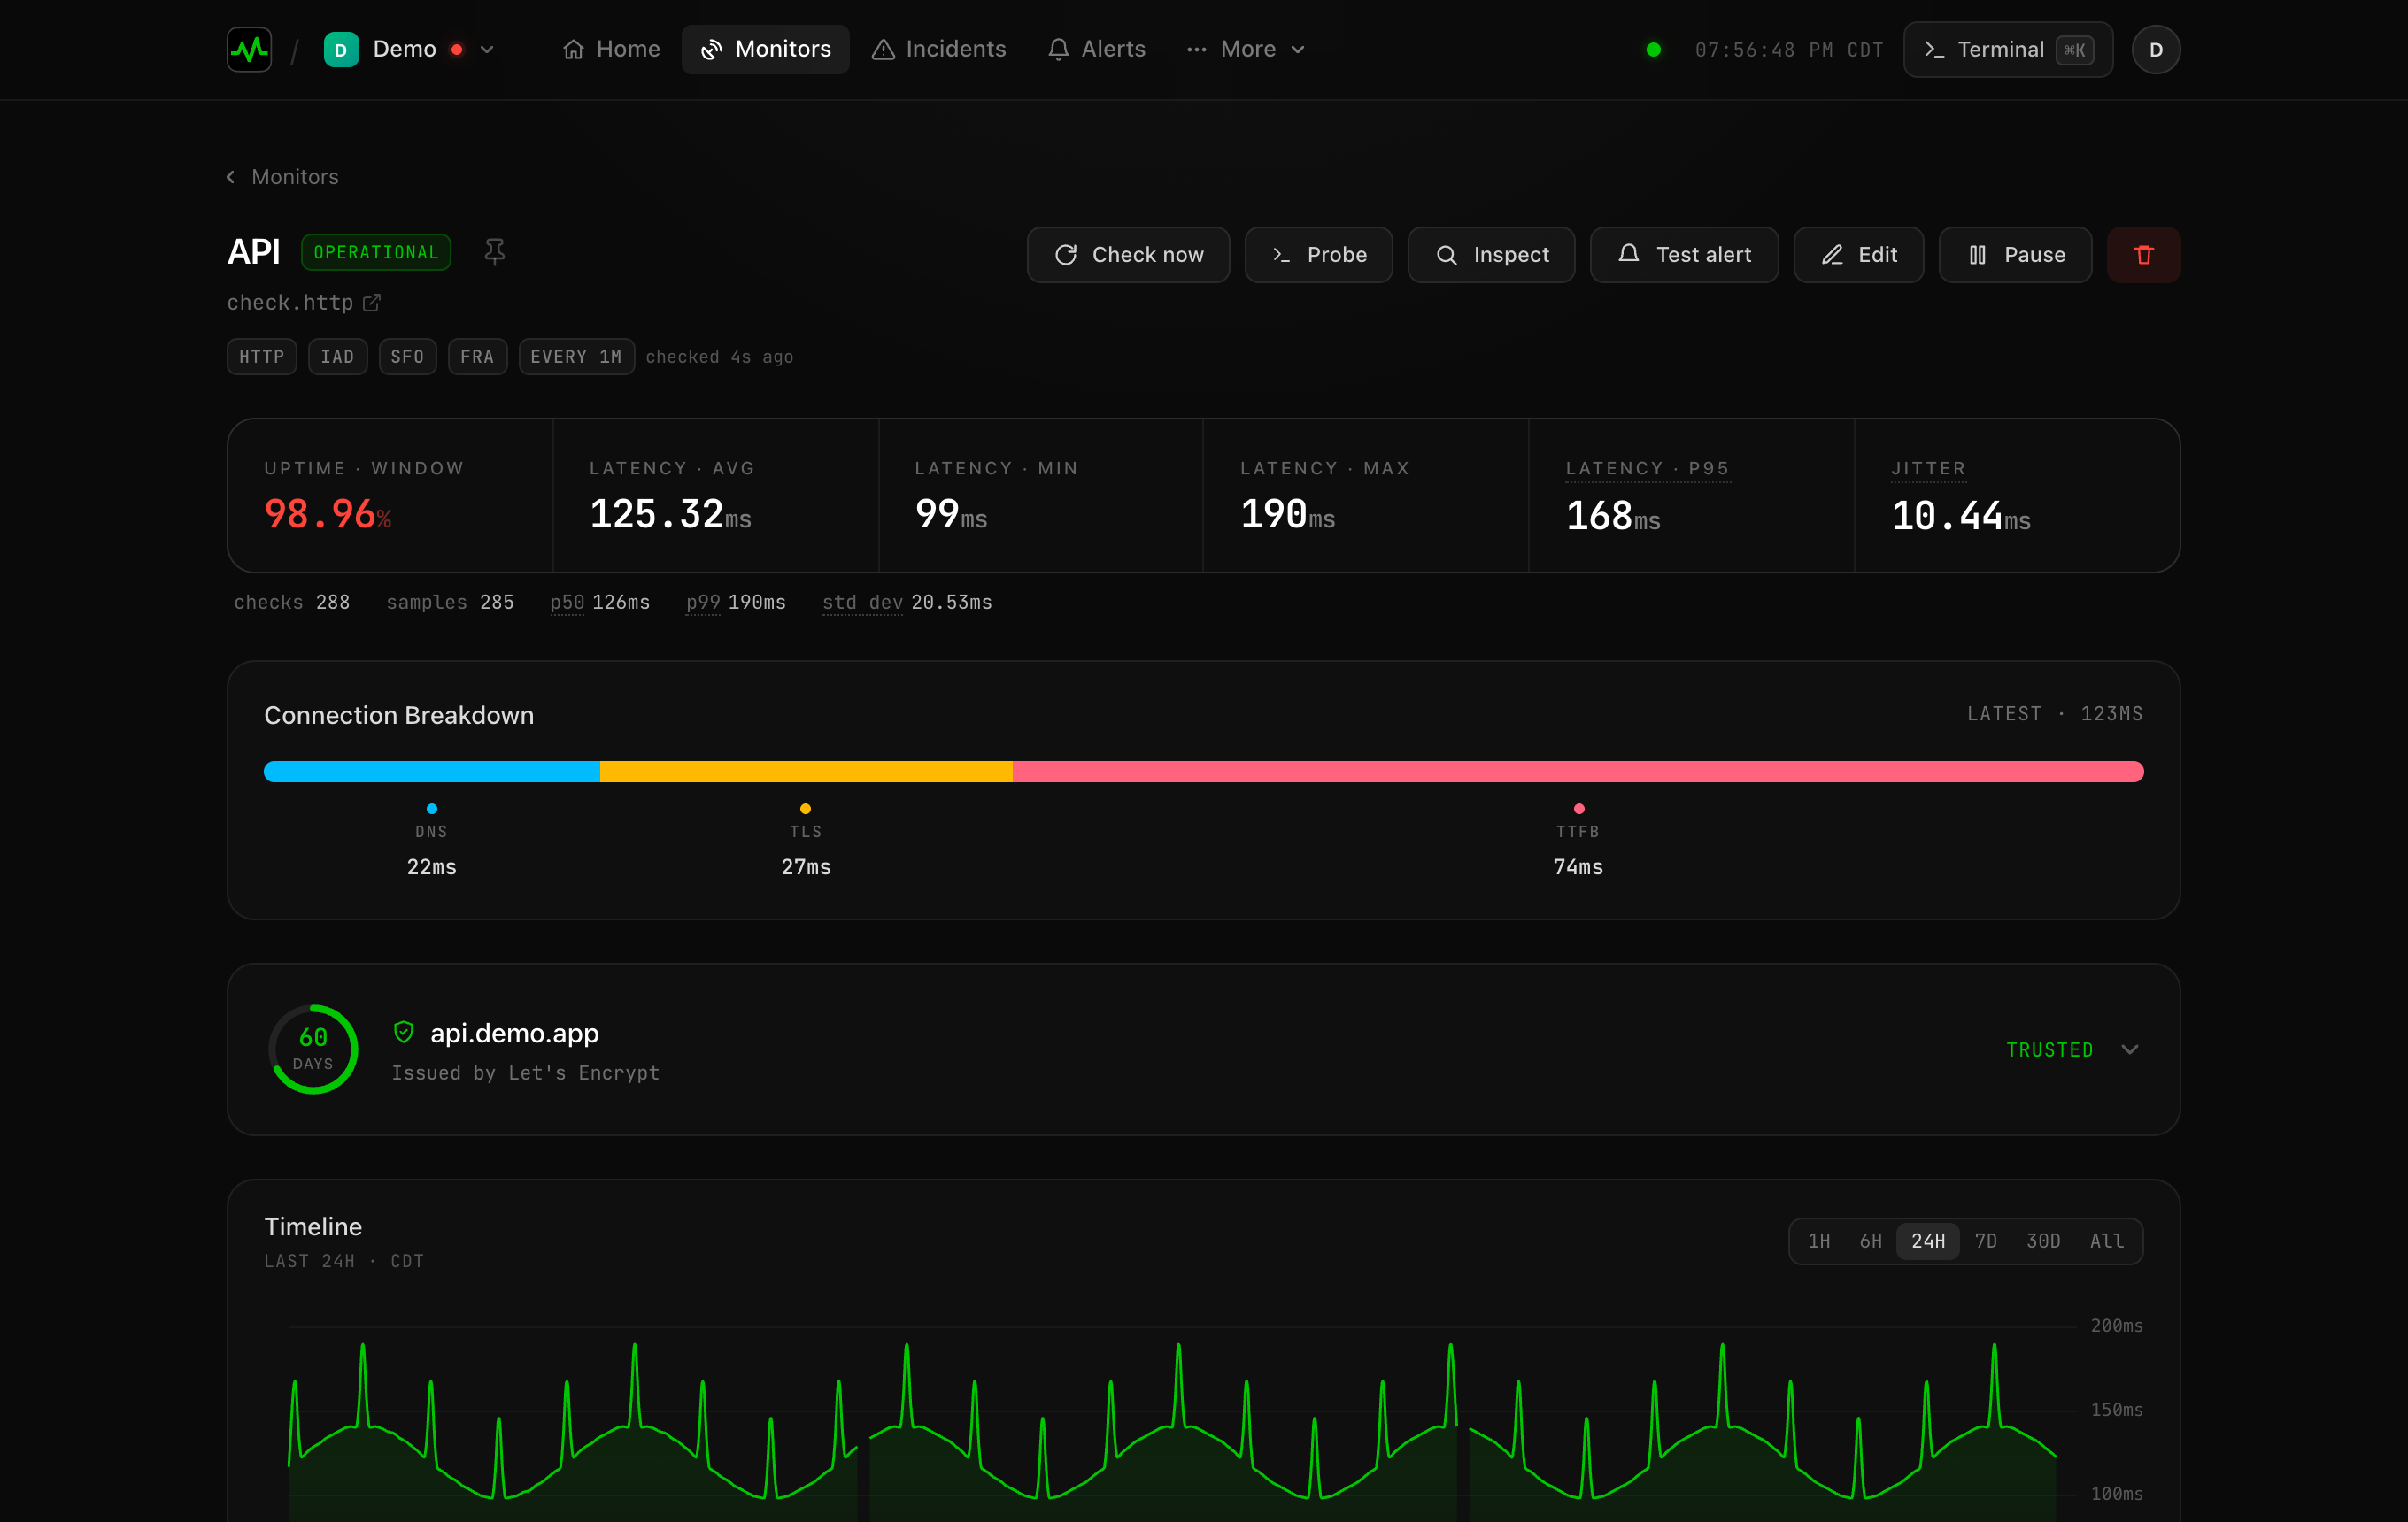Open the Terminal command palette
2408x1522 pixels.
(x=2008, y=49)
